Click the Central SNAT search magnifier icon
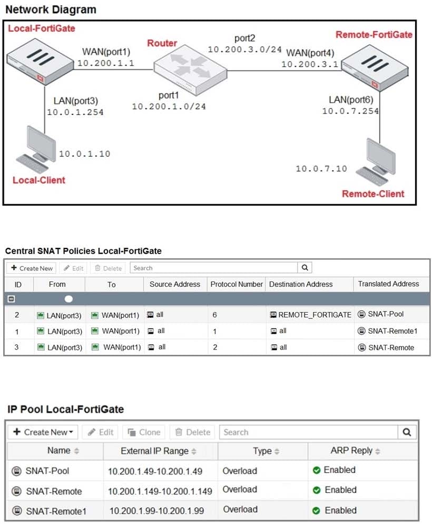The height and width of the screenshot is (524, 432). pyautogui.click(x=305, y=268)
